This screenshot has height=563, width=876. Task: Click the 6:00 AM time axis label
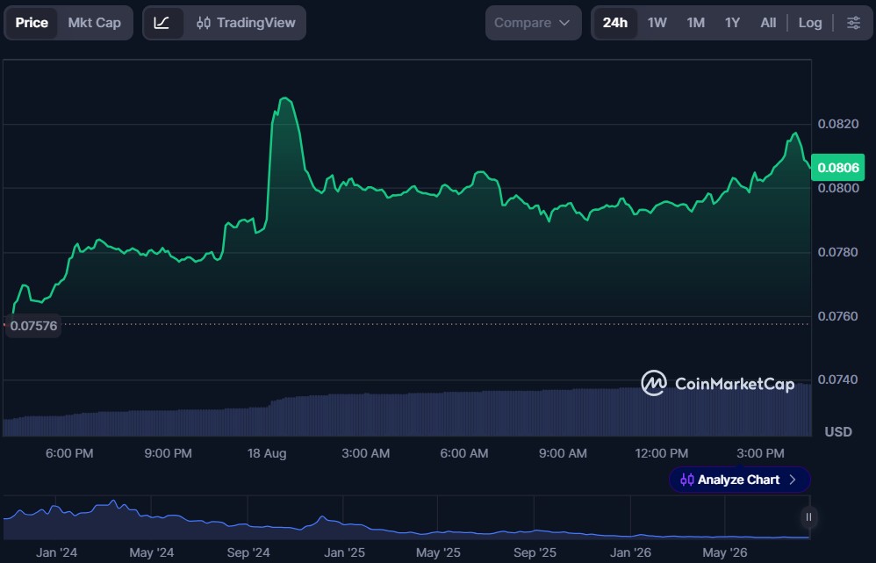tap(464, 453)
